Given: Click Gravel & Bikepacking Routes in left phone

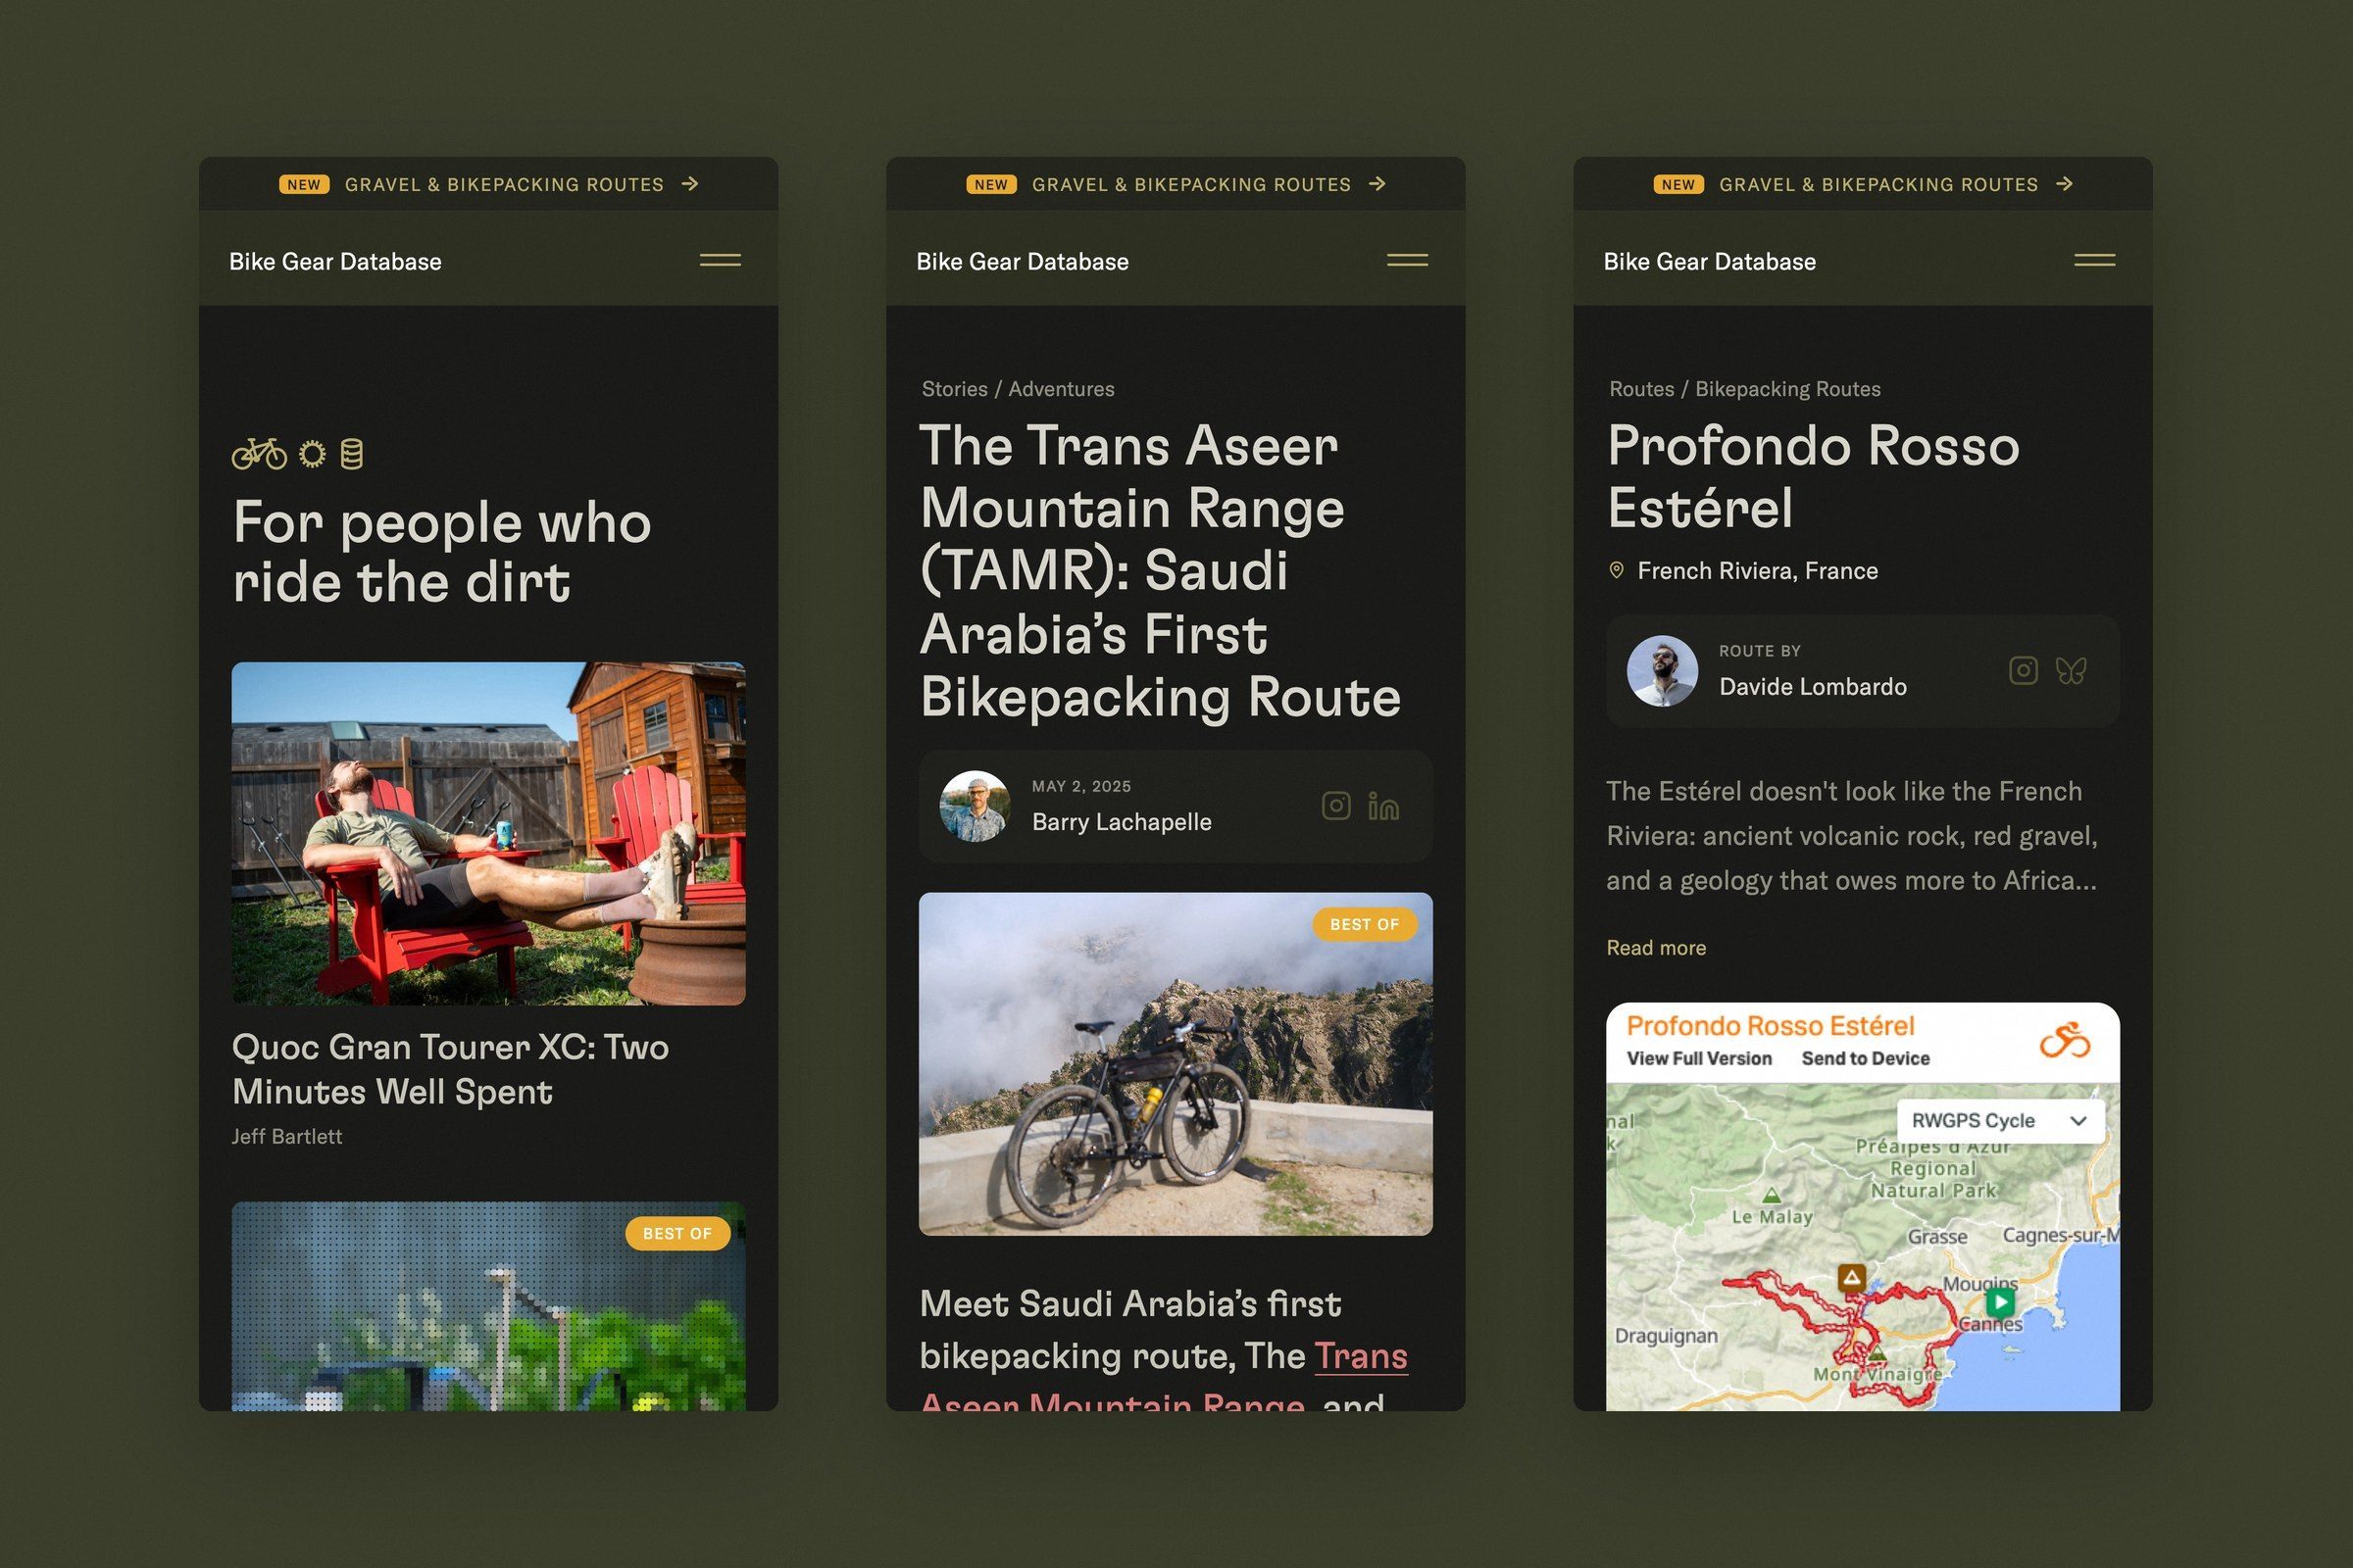Looking at the screenshot, I should point(504,185).
